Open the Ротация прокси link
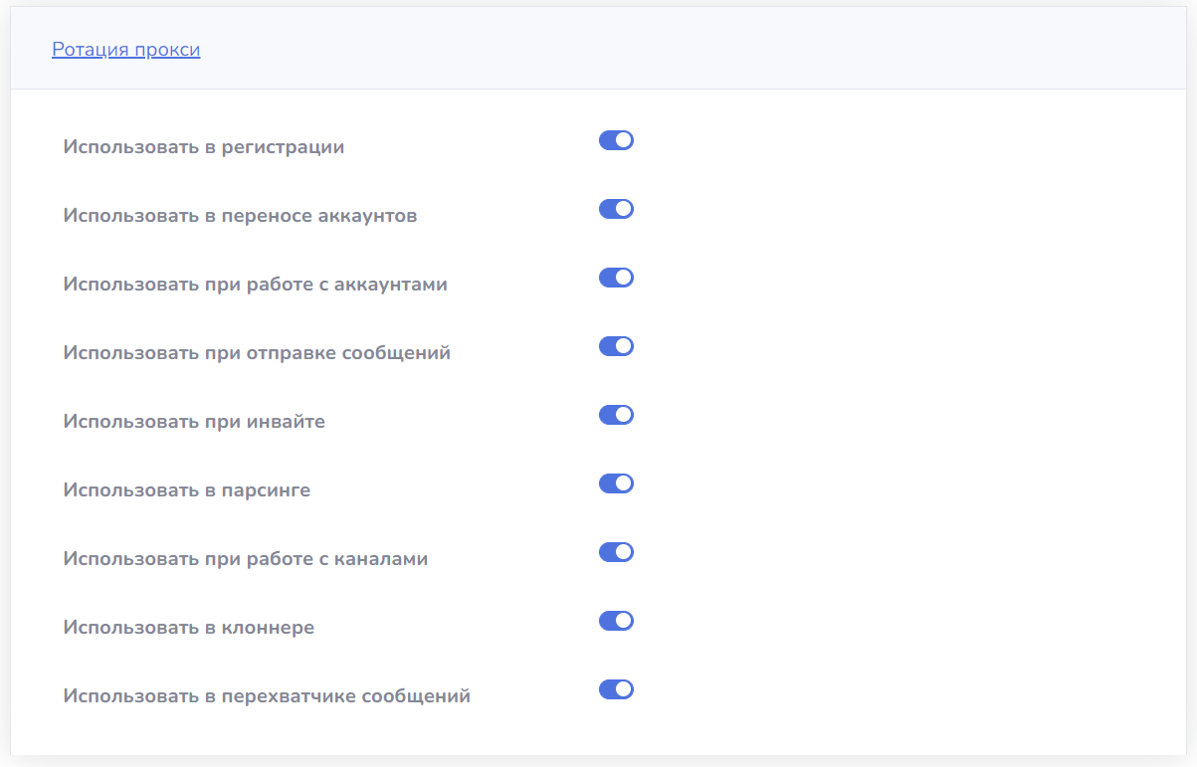Viewport: 1197px width, 767px height. coord(125,50)
